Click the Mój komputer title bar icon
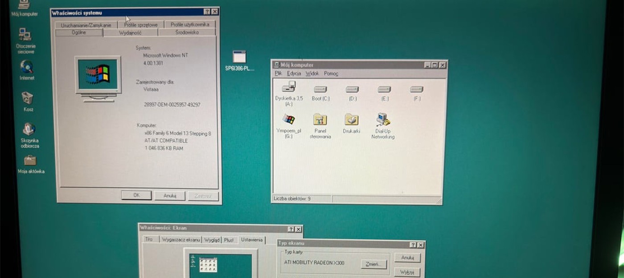The image size is (624, 278). pyautogui.click(x=276, y=65)
